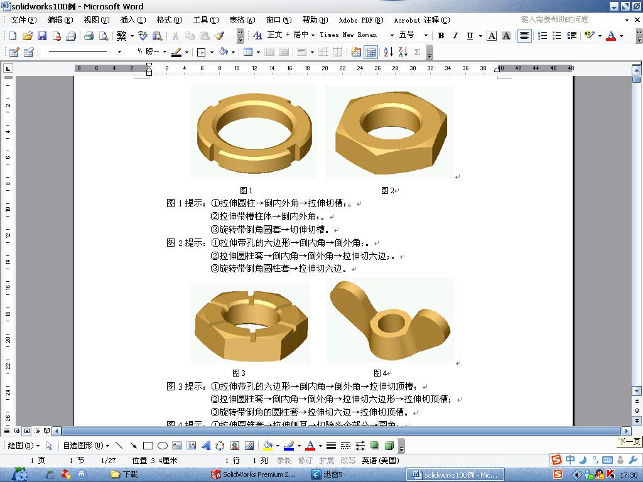Screen dimensions: 643x482
Task: Apply character shading A icon
Action: tap(506, 36)
